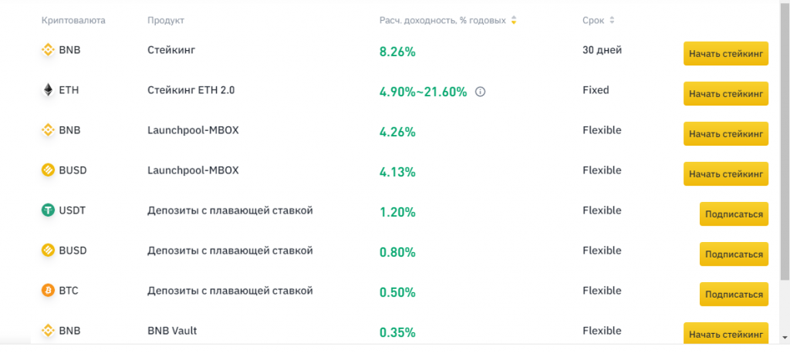Click the Криптовалюта column header
Screen dimensions: 790x353
pos(73,20)
